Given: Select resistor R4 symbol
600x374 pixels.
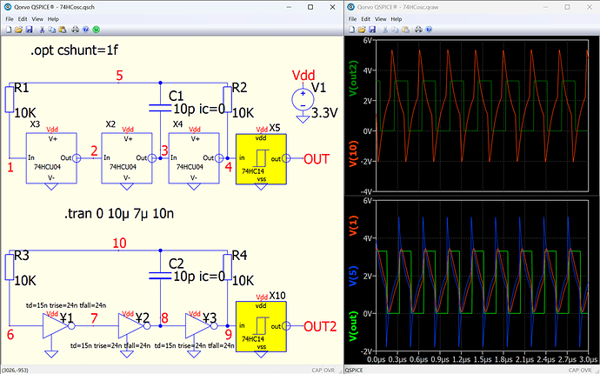Looking at the screenshot, I should point(227,267).
